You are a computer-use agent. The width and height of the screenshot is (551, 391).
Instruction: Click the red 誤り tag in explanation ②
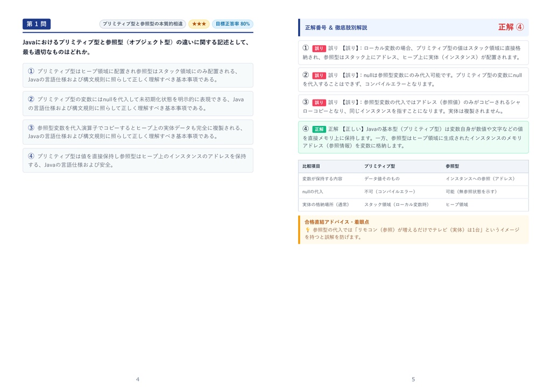coord(319,75)
